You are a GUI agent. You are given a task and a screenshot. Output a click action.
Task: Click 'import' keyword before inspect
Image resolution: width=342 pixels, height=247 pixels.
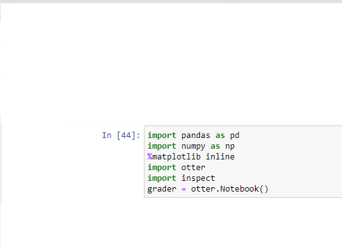tap(162, 178)
